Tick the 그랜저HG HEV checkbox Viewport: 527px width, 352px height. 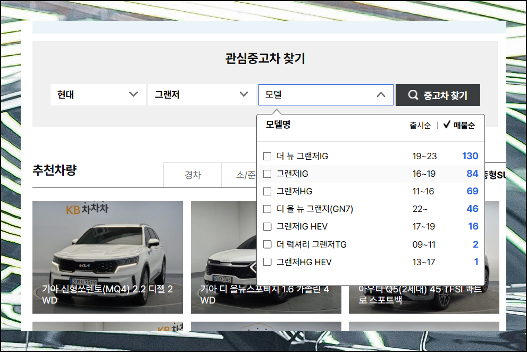pyautogui.click(x=267, y=262)
